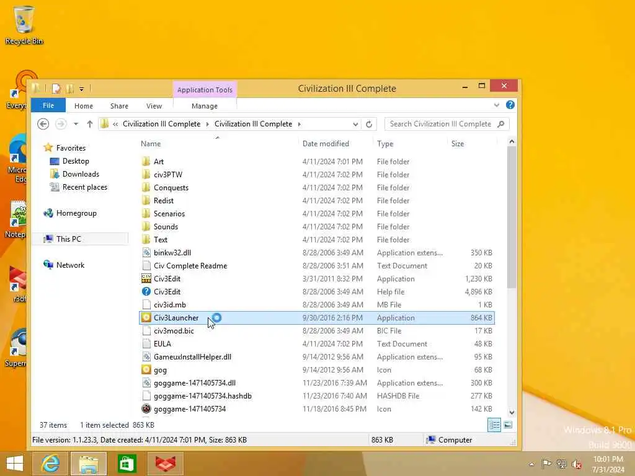The image size is (635, 476).
Task: Open File Explorer taskbar button
Action: [89, 464]
